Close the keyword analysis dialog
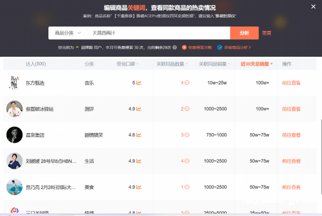The image size is (322, 216). tap(314, 6)
